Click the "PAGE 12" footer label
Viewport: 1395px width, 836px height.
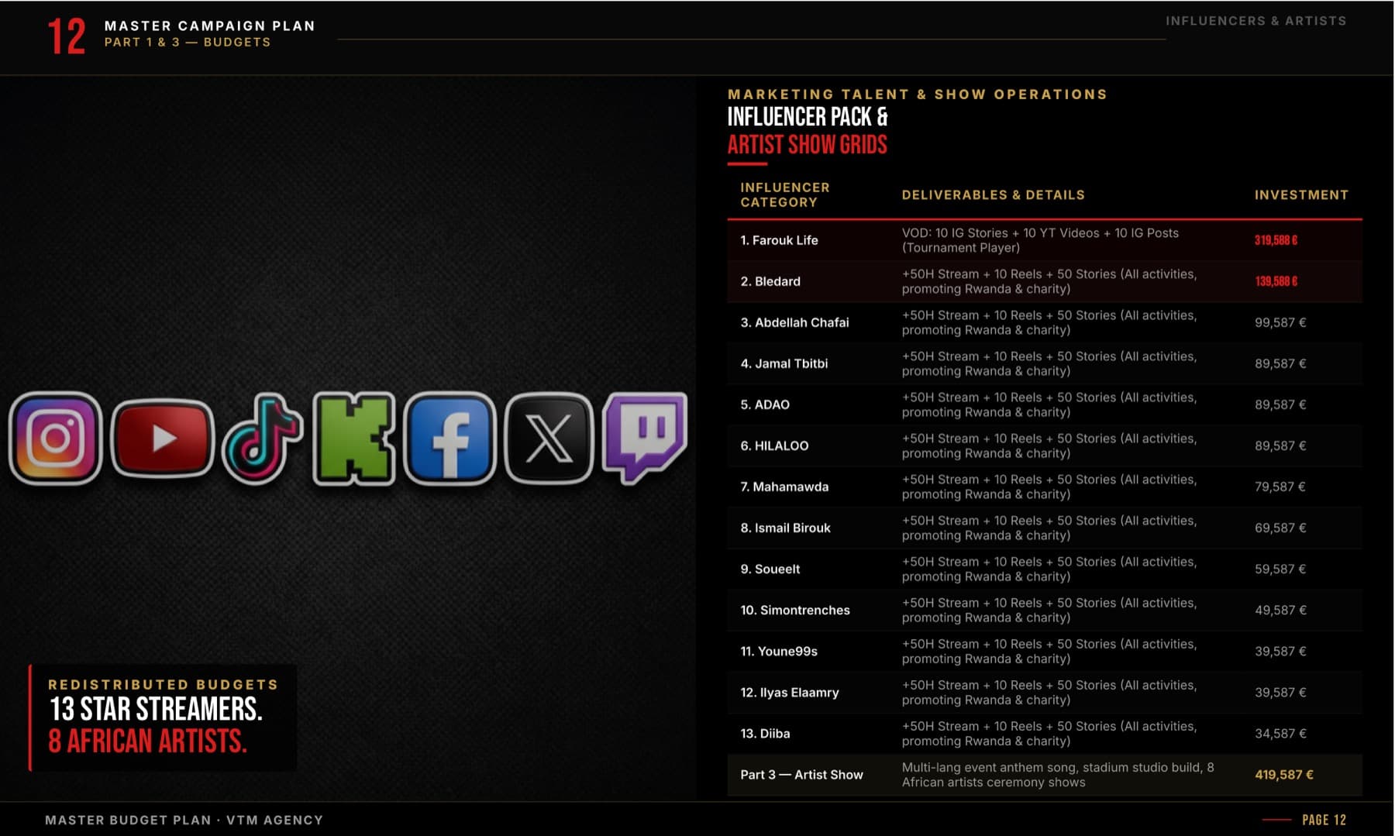coord(1324,820)
